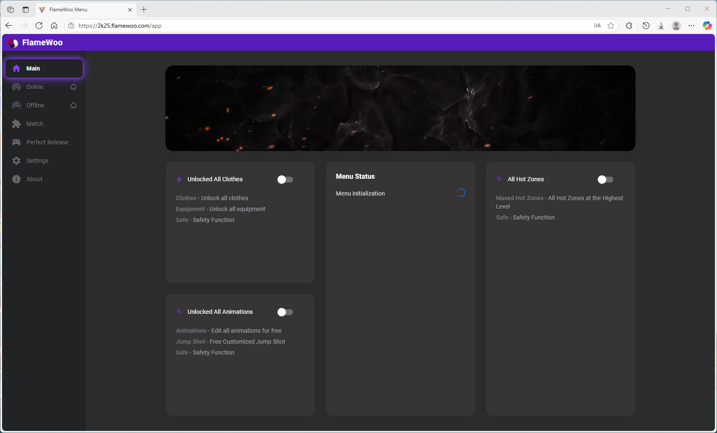Open browser downloads icon
The height and width of the screenshot is (433, 717).
pos(661,26)
